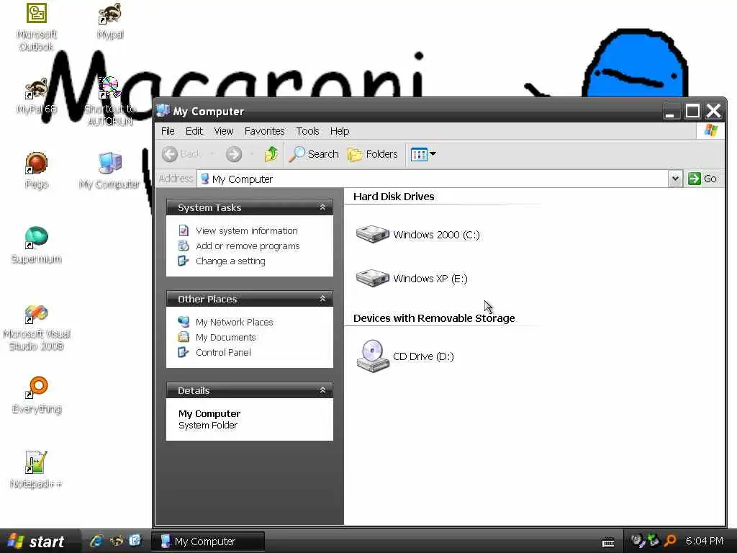Image resolution: width=737 pixels, height=553 pixels.
Task: Click the orange Everything tray icon
Action: 670,541
